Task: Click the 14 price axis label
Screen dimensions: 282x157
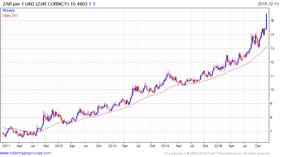Action: [x=272, y=35]
